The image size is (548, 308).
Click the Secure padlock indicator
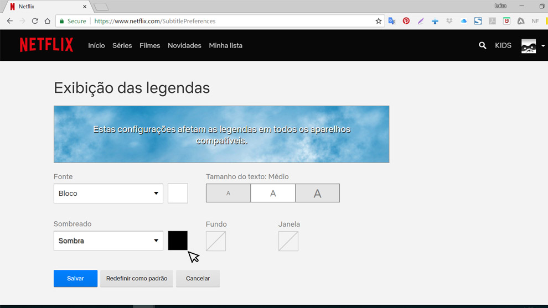point(73,21)
